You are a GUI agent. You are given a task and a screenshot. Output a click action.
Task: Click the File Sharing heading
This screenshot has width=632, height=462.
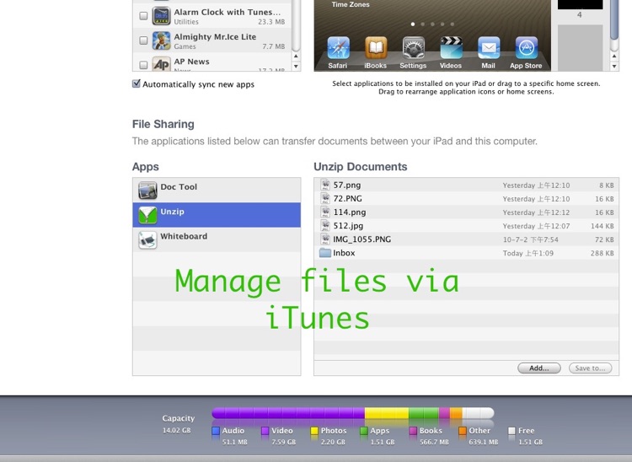point(163,124)
